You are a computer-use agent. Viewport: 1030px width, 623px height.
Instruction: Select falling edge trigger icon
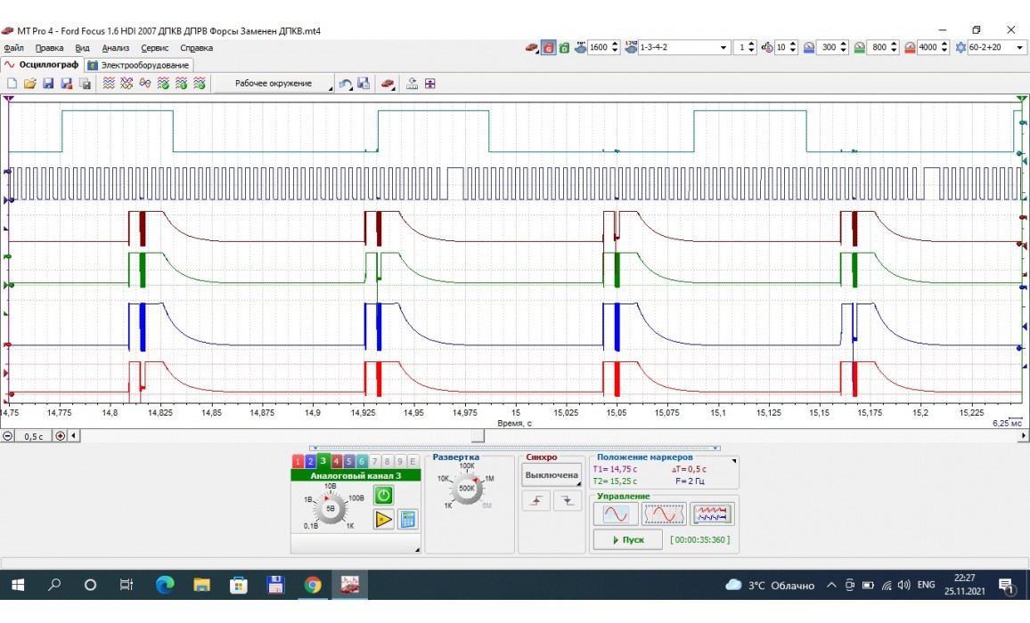pyautogui.click(x=567, y=502)
